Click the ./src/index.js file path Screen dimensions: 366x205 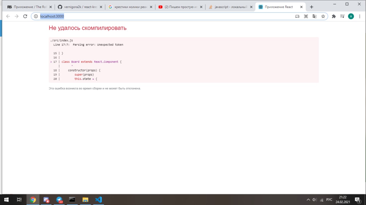click(61, 40)
